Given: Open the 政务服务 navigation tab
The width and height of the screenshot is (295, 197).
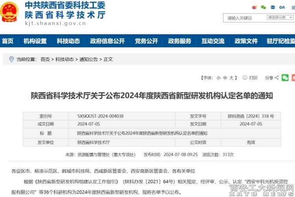Looking at the screenshot, I should tap(180, 41).
